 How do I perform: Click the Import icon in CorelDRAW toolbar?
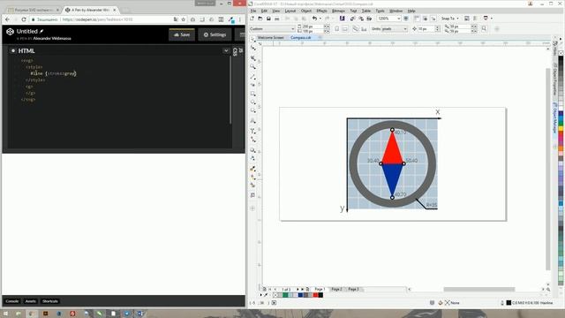tap(352, 19)
